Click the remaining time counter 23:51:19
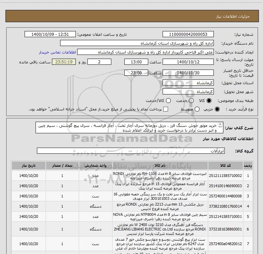This screenshot has width=263, height=254. [64, 62]
